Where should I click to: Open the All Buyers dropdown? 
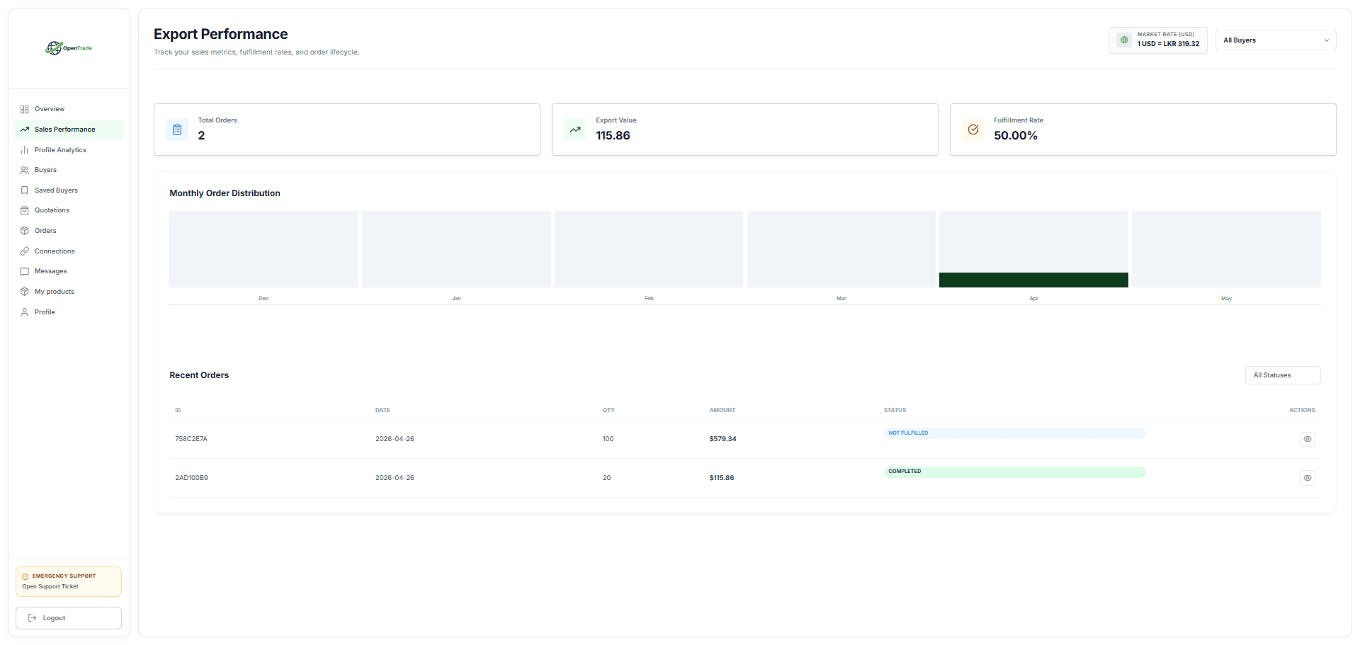[x=1276, y=40]
